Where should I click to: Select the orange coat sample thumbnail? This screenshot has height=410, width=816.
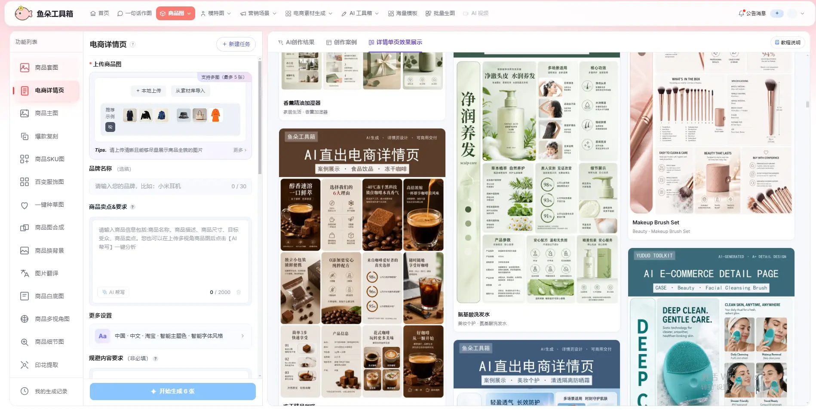pyautogui.click(x=216, y=115)
